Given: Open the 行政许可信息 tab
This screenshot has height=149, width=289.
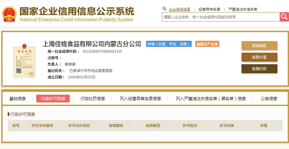Looking at the screenshot, I should click(53, 99).
